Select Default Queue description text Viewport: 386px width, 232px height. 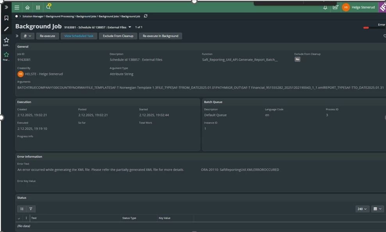tap(215, 115)
